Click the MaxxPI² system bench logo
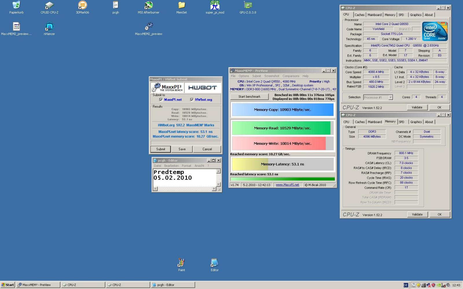The height and width of the screenshot is (289, 463). tap(167, 88)
